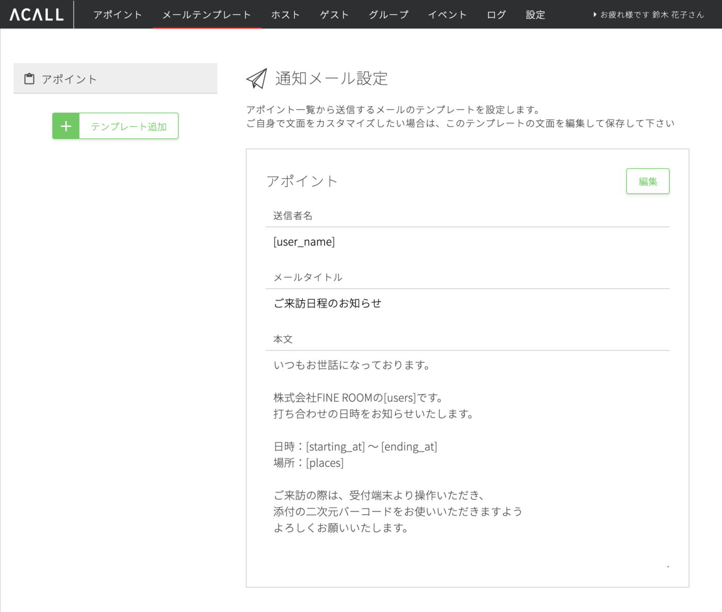Open the イベント tab
Screen dimensions: 722x612
[447, 15]
